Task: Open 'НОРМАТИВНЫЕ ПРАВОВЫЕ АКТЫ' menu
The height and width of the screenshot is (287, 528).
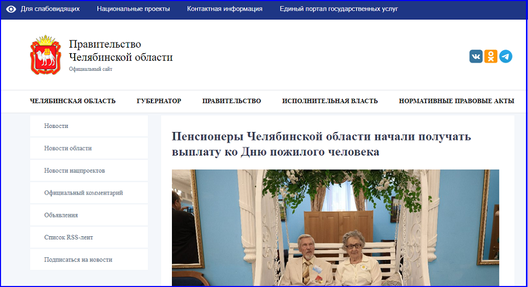Action: click(456, 101)
